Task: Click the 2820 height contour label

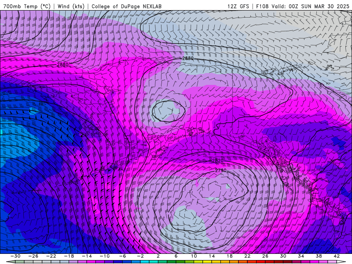Action: 218,161
